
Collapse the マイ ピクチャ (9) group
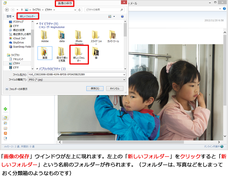pyautogui.click(x=37, y=23)
